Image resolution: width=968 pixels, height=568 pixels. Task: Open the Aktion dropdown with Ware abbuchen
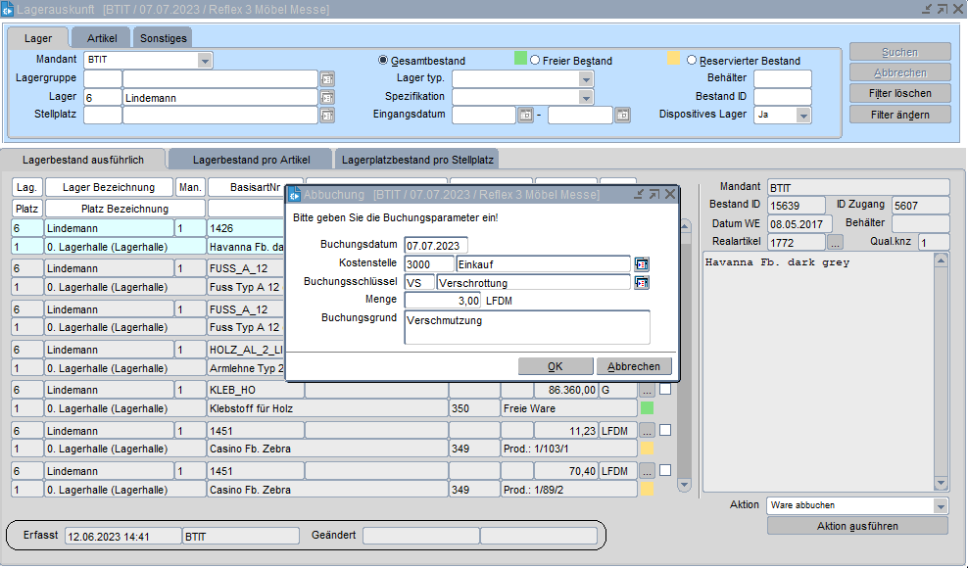coord(941,506)
